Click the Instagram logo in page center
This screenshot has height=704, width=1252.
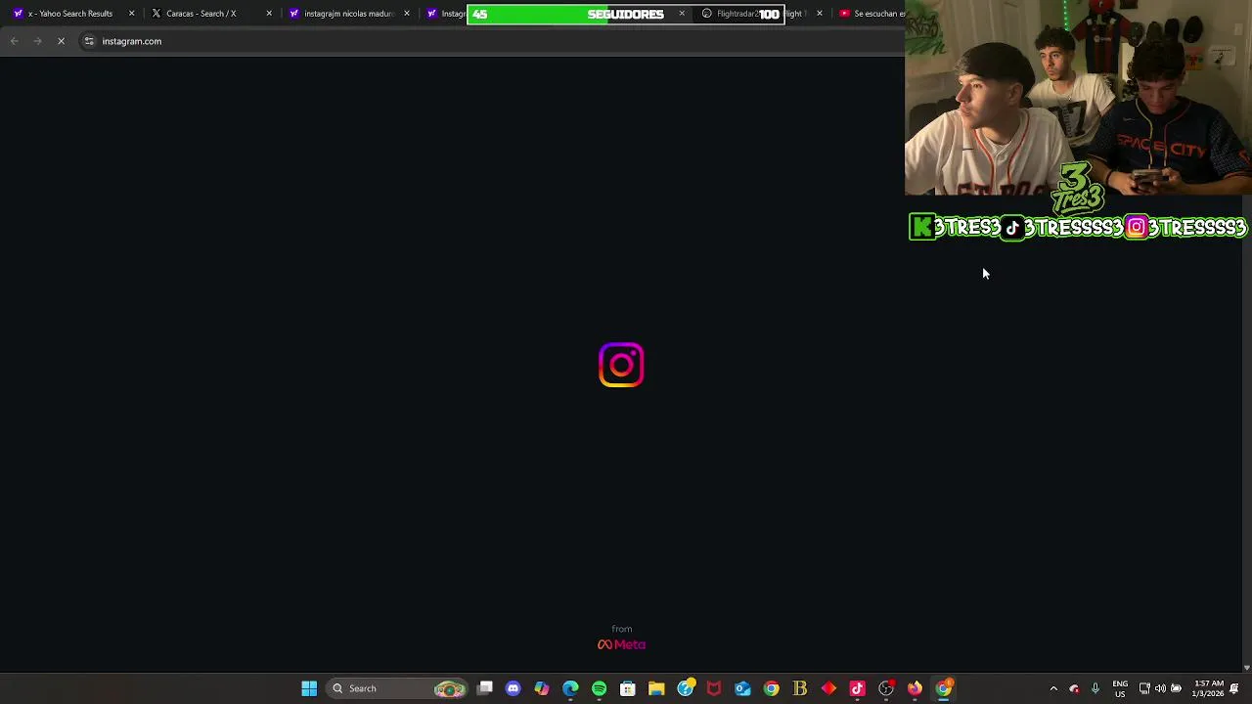[x=621, y=365]
